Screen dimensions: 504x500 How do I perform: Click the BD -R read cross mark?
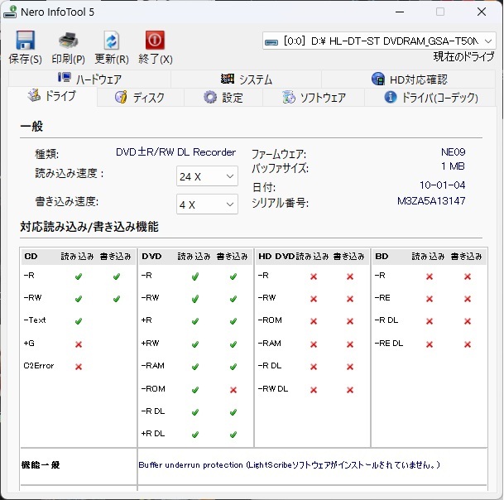click(430, 276)
